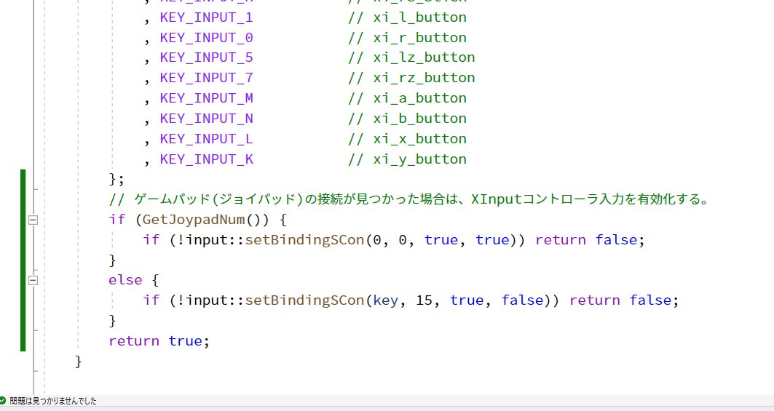Click the '// xi_r_button' comment
Viewport: 774px width, 411px height.
(x=407, y=38)
